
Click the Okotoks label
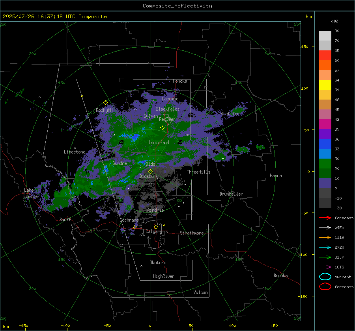[158, 263]
